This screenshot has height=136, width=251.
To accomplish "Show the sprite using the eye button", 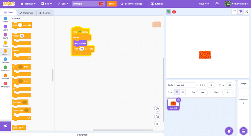I will pyautogui.click(x=177, y=92).
